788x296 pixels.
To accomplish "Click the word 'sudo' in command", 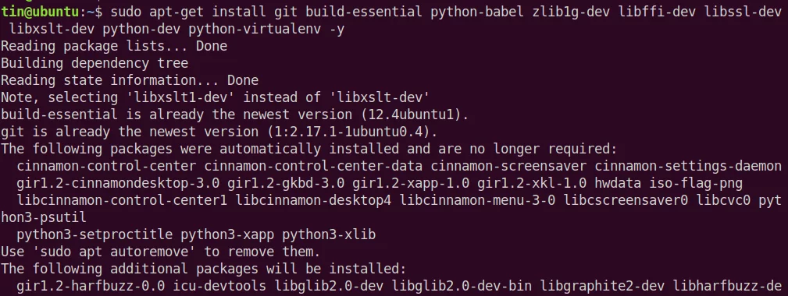I will (x=126, y=12).
